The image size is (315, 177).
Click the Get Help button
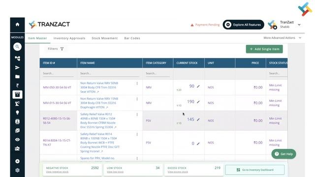click(x=283, y=154)
